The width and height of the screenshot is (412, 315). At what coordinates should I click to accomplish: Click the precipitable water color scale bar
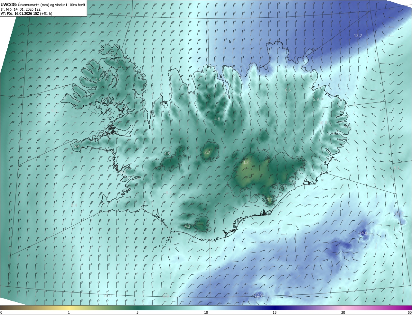pos(206,308)
